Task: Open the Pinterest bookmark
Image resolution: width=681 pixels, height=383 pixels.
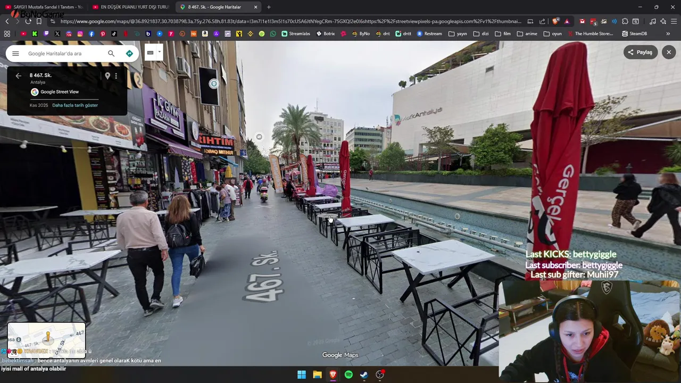Action: coord(103,34)
